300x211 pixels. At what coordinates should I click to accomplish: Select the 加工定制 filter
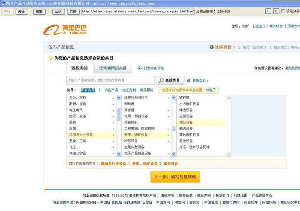[x=129, y=90]
